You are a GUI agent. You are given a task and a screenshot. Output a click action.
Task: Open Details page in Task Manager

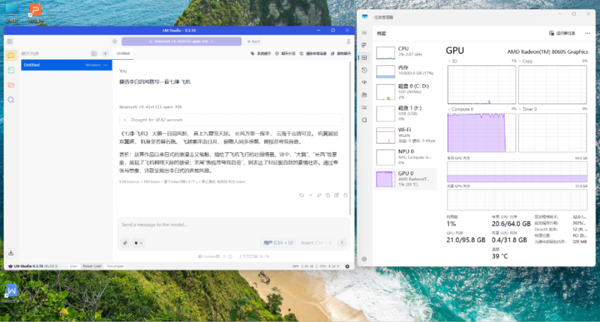(x=364, y=107)
